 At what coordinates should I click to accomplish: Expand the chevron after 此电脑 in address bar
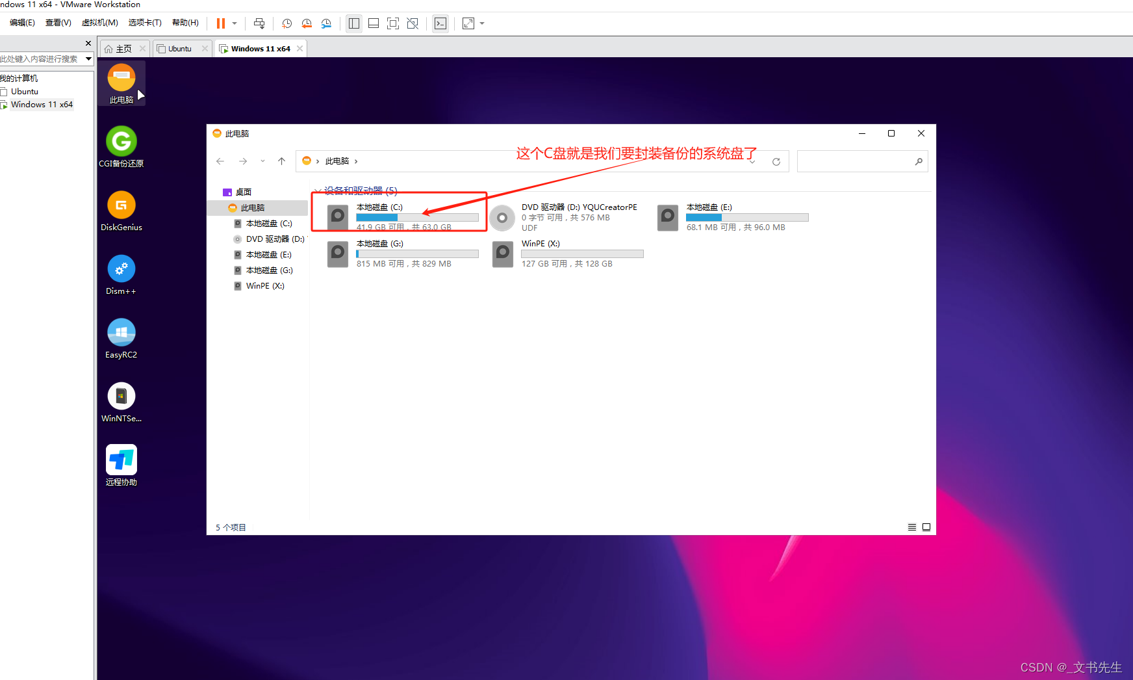[356, 161]
